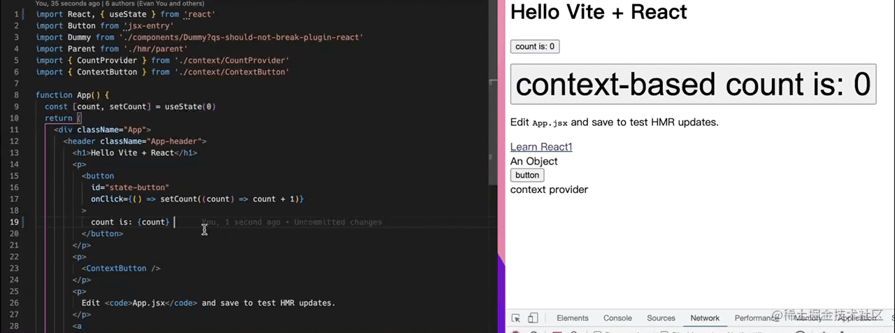Click the large context-based count button
Screen dimensions: 895x333
pyautogui.click(x=693, y=84)
